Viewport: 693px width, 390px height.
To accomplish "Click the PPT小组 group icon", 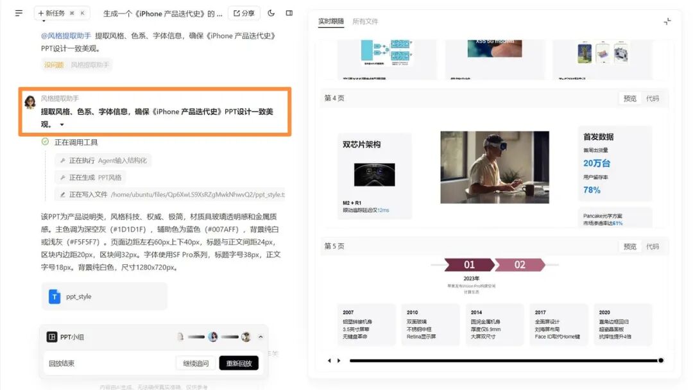I will [52, 337].
